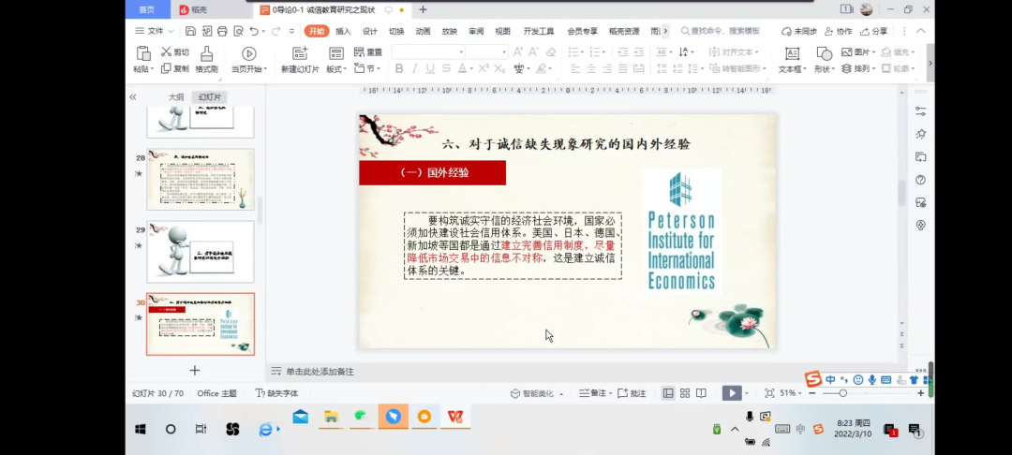This screenshot has width=1012, height=455.
Task: Expand the font name combo box
Action: coord(461,52)
